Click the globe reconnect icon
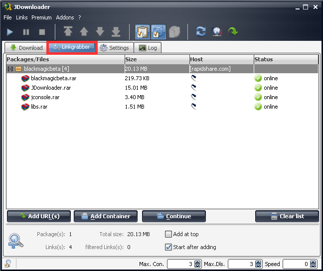This screenshot has width=323, height=271. pos(217,32)
